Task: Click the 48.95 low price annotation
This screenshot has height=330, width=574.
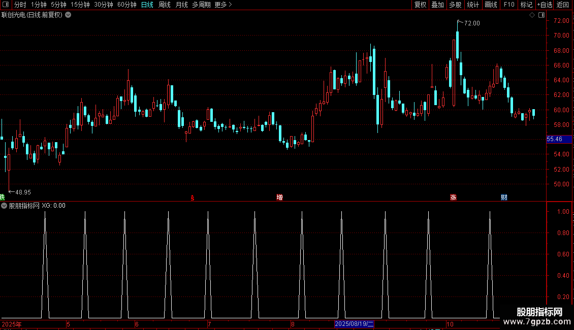Action: click(x=23, y=192)
